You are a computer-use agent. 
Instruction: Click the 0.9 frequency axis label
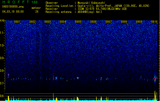2,58
